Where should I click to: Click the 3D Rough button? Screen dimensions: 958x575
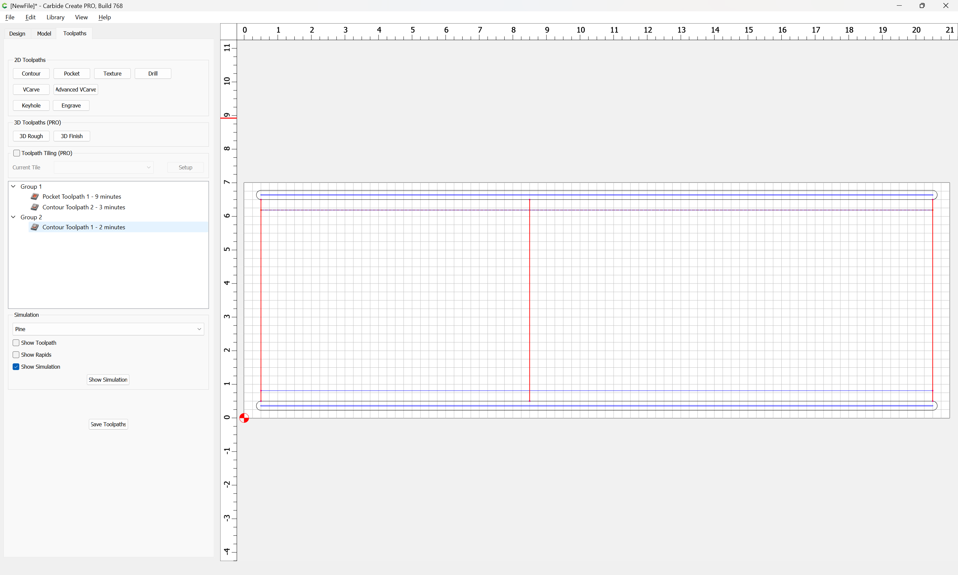(x=31, y=136)
